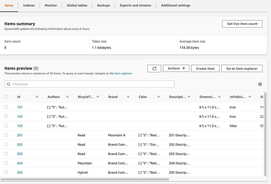Sort by Brand column arrow

(128, 97)
